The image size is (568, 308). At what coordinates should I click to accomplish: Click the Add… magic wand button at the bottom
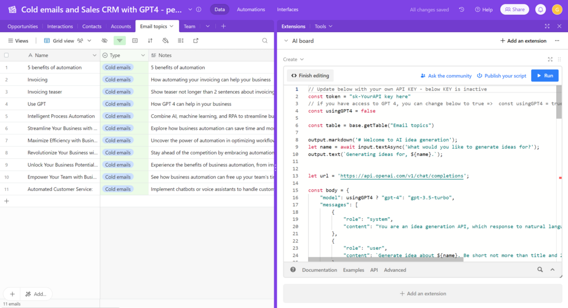(36, 294)
